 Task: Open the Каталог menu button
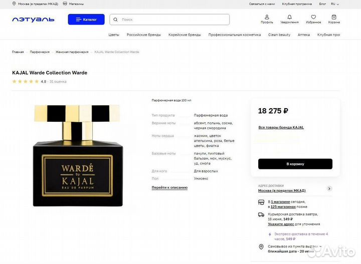[x=86, y=20]
